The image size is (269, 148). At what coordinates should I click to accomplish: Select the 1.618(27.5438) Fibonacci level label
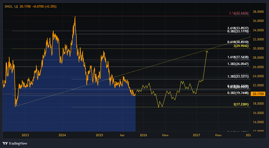[x=238, y=57]
